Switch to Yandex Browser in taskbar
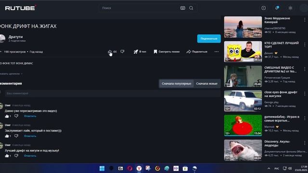 pyautogui.click(x=139, y=168)
